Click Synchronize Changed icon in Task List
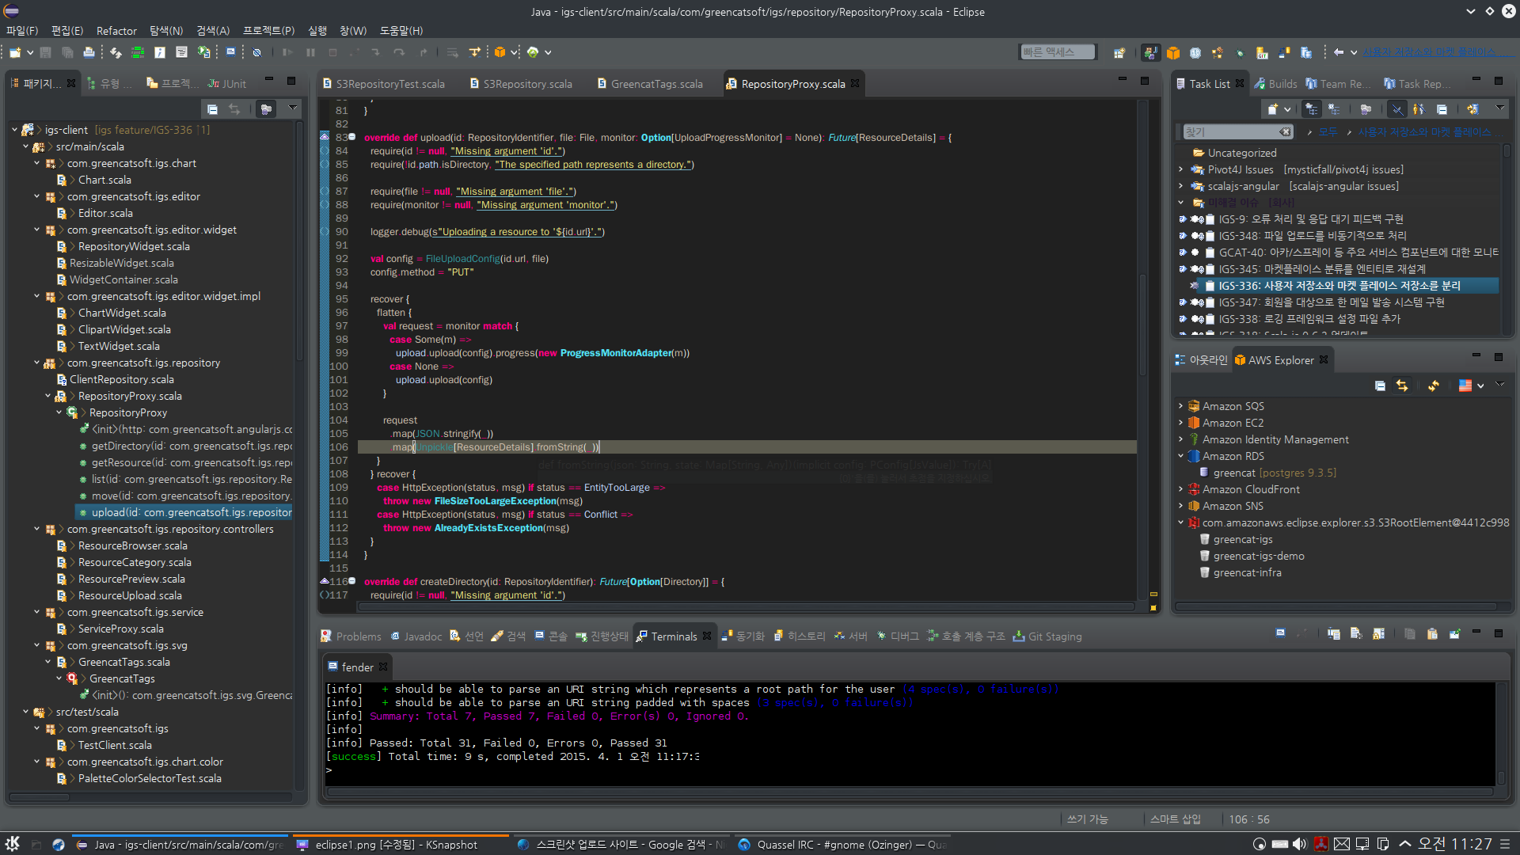The image size is (1520, 855). coord(1472,108)
